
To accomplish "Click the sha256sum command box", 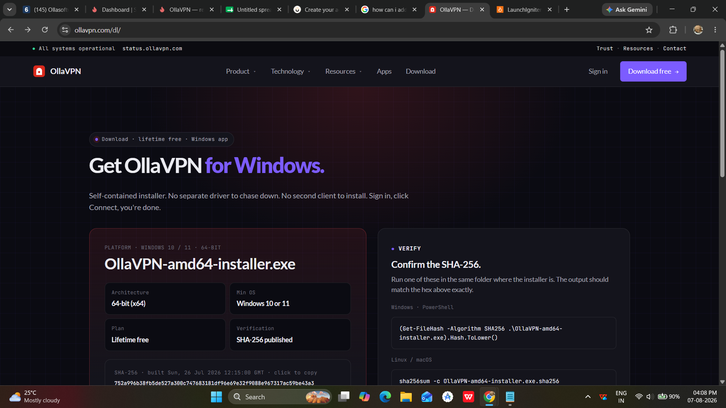I will tap(503, 378).
